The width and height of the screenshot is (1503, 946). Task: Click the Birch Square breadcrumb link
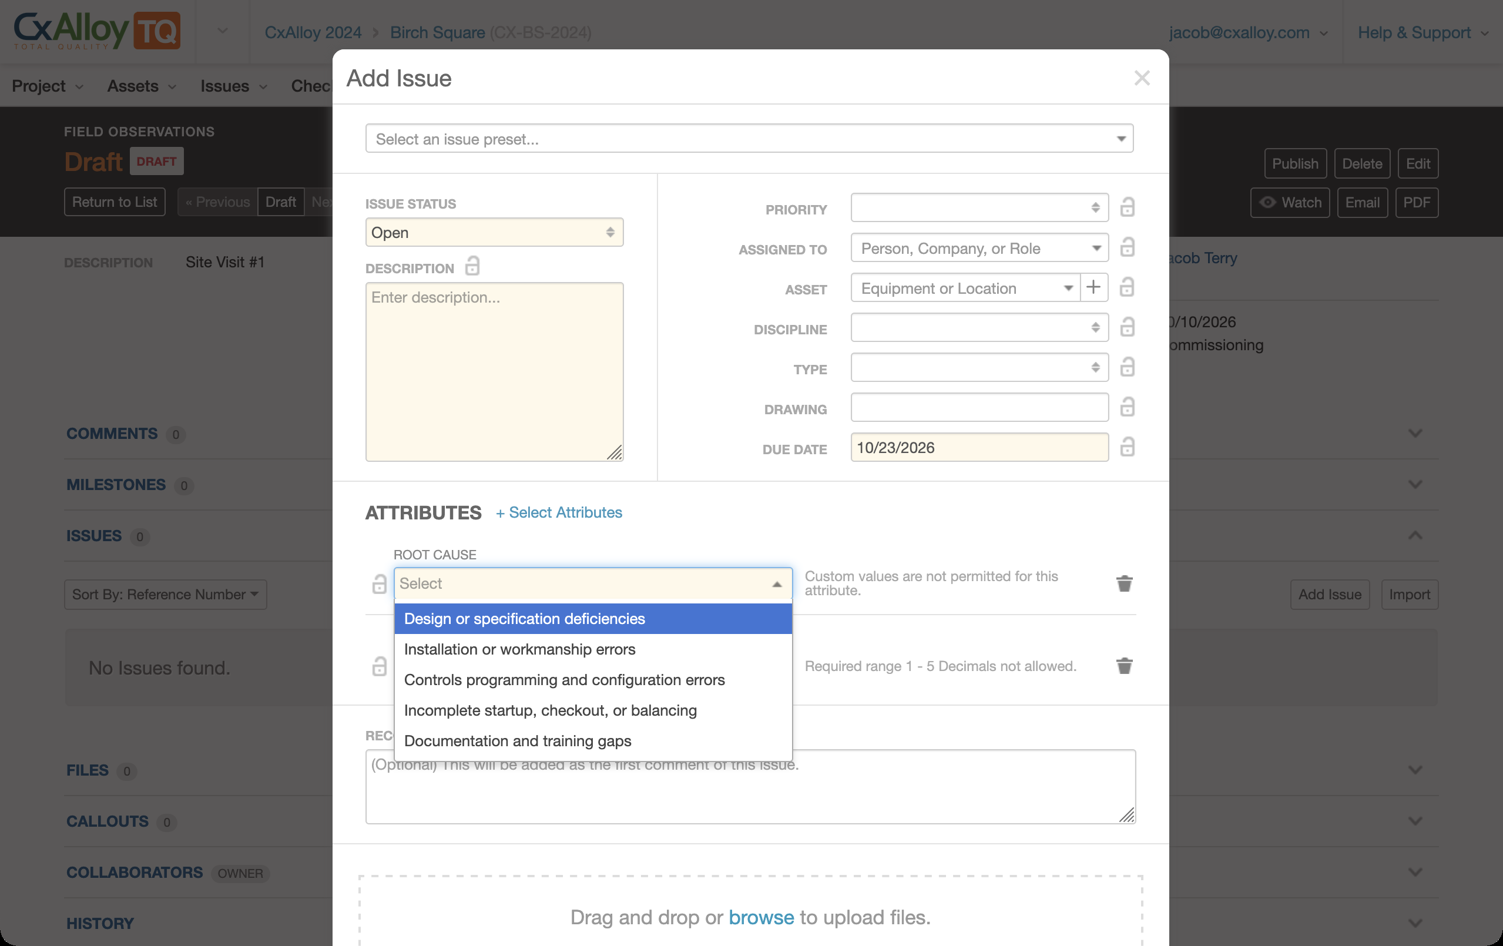[x=438, y=32]
